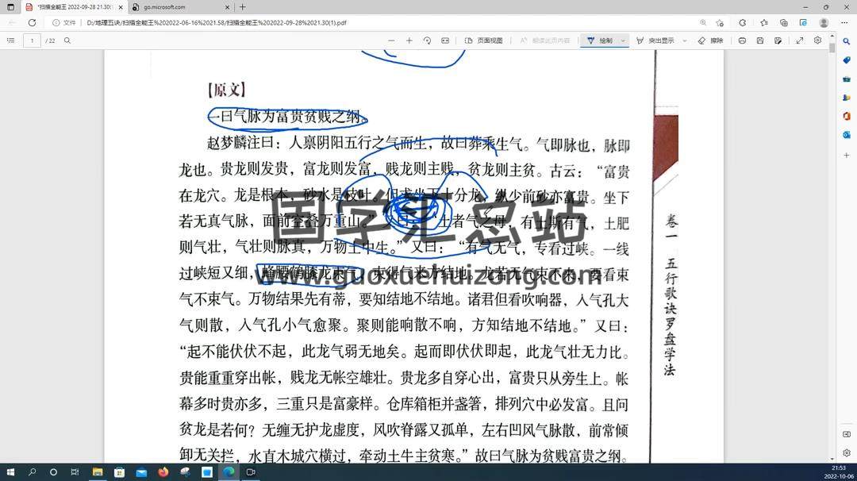
Task: Enter full screen with the expand icon
Action: point(799,40)
